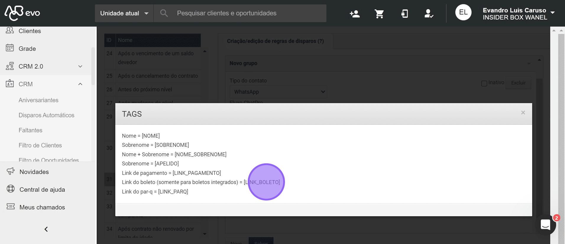Open the Tipo do contato WhatsApp dropdown
Image resolution: width=565 pixels, height=244 pixels.
278,92
